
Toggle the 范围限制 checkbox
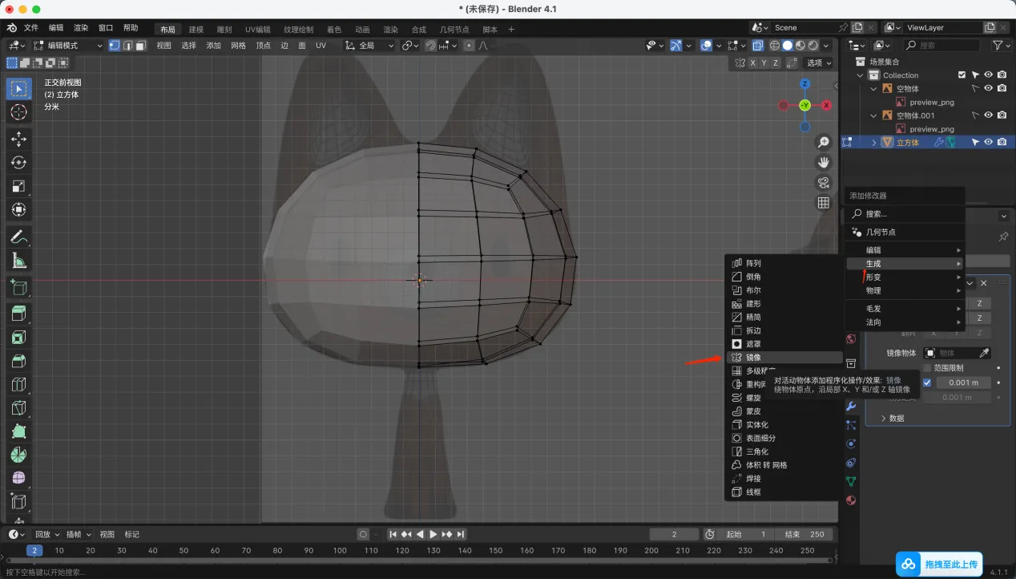(927, 367)
